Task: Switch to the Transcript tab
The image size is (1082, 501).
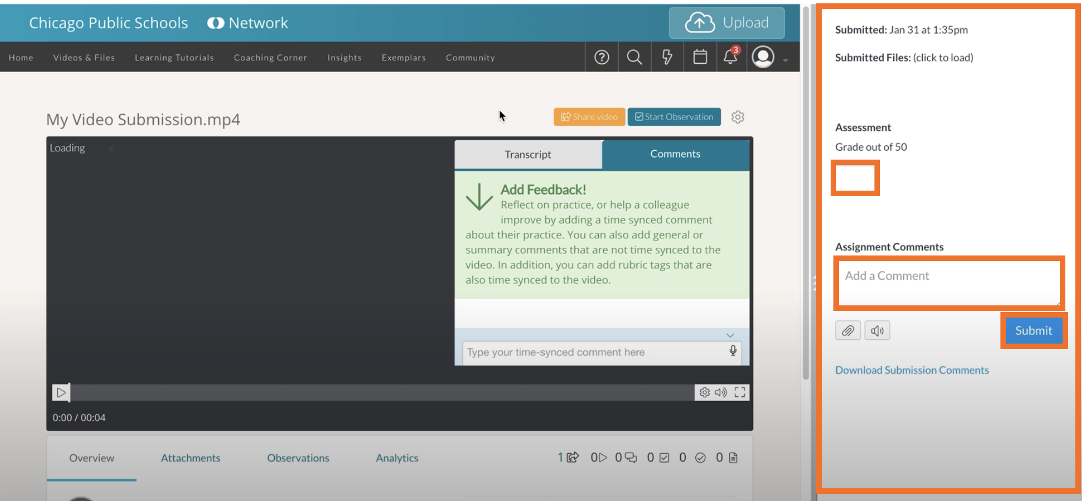Action: (528, 155)
